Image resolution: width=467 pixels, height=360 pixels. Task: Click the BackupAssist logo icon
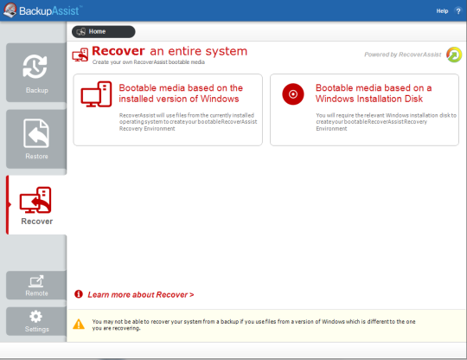(10, 10)
